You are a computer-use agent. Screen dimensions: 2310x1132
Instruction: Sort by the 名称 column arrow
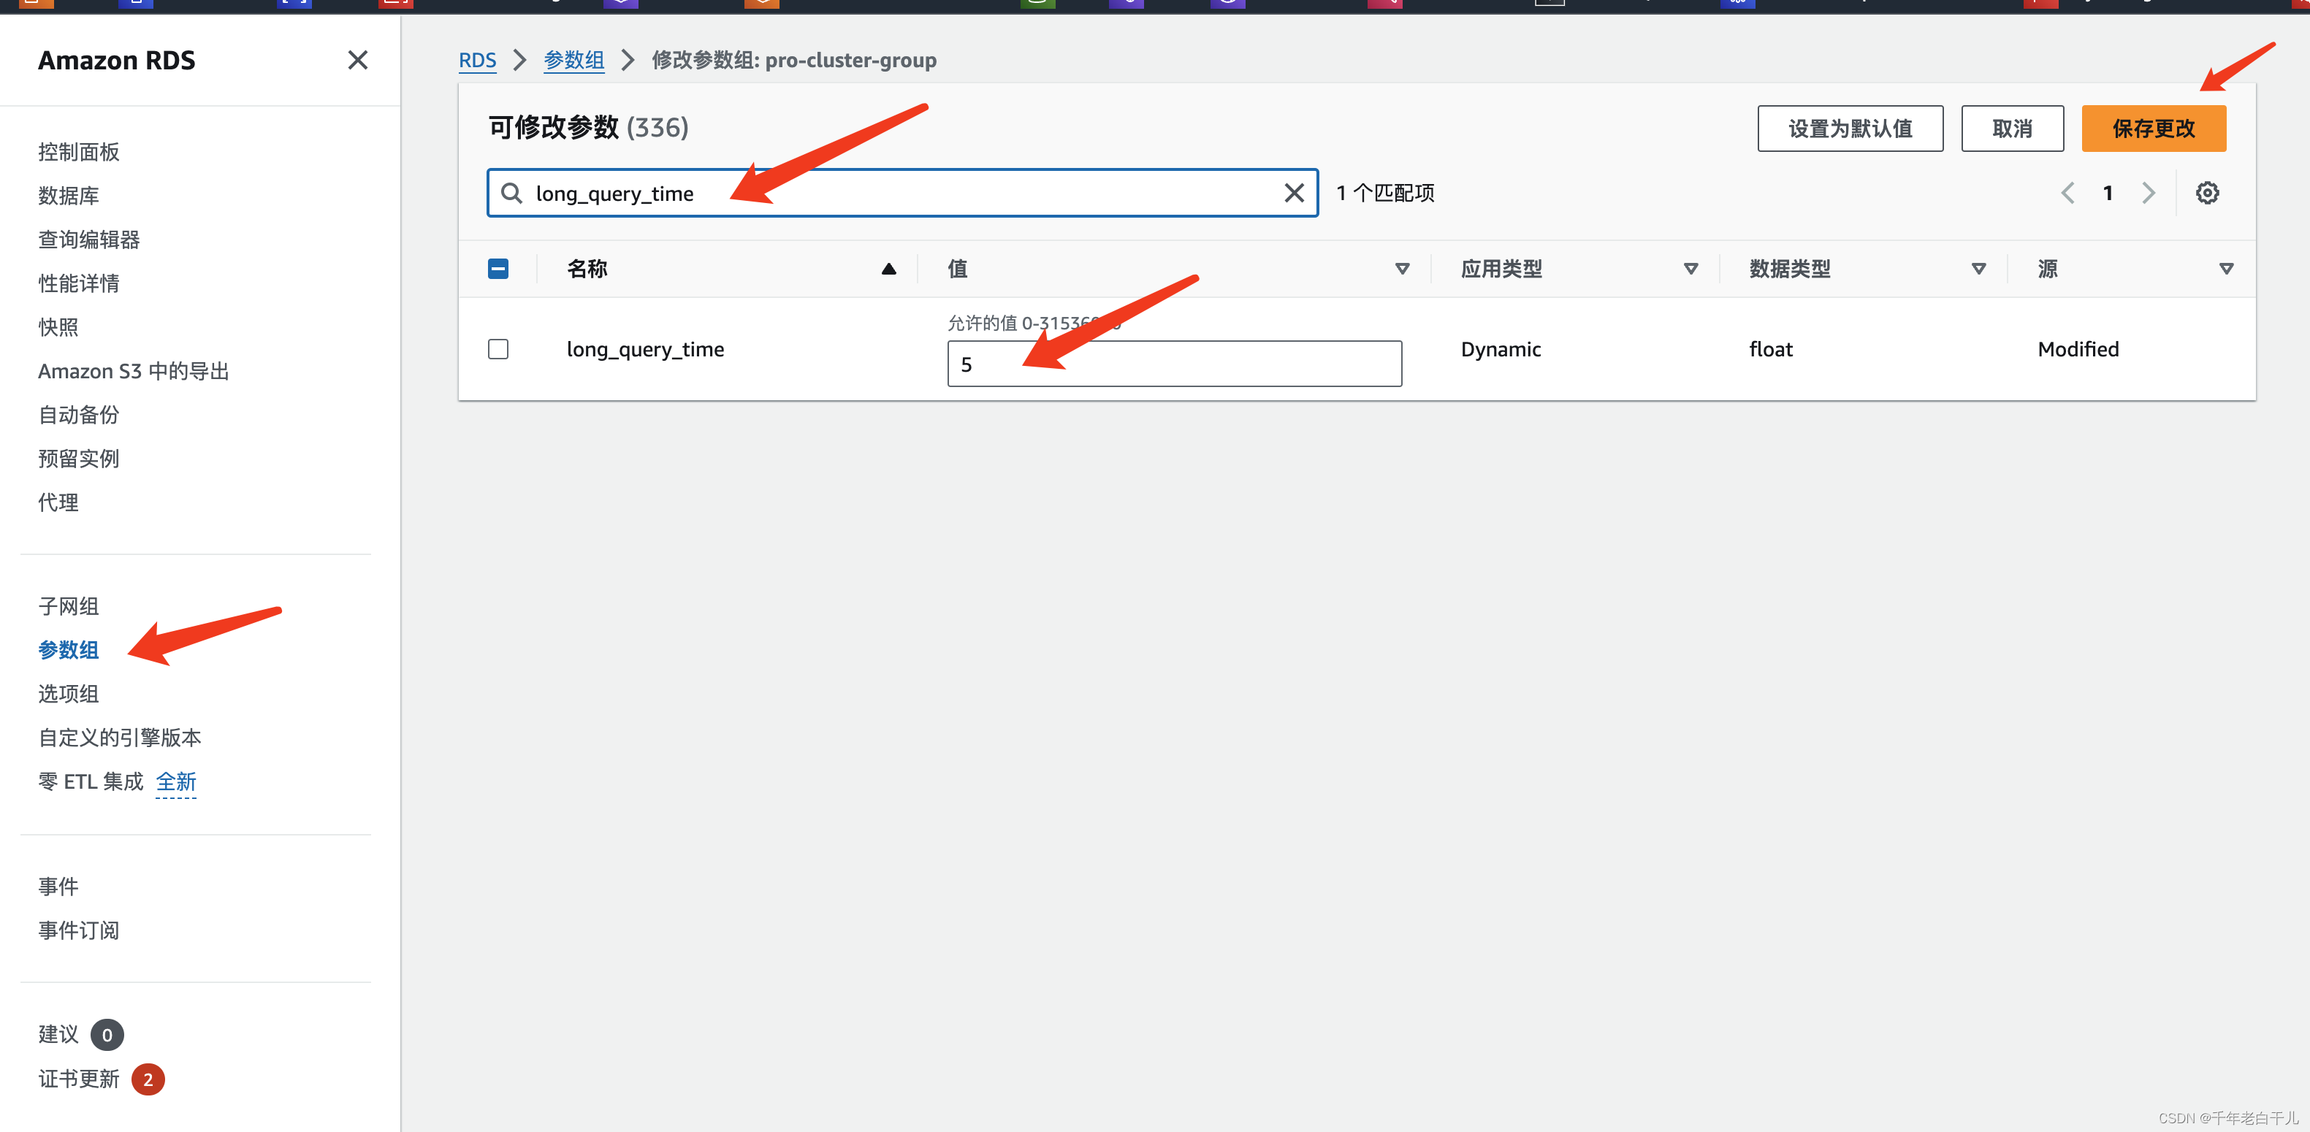[888, 269]
